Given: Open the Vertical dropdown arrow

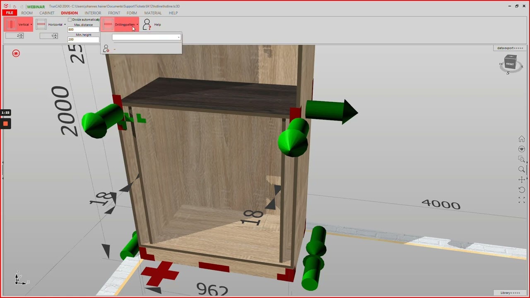Looking at the screenshot, I should [x=31, y=25].
